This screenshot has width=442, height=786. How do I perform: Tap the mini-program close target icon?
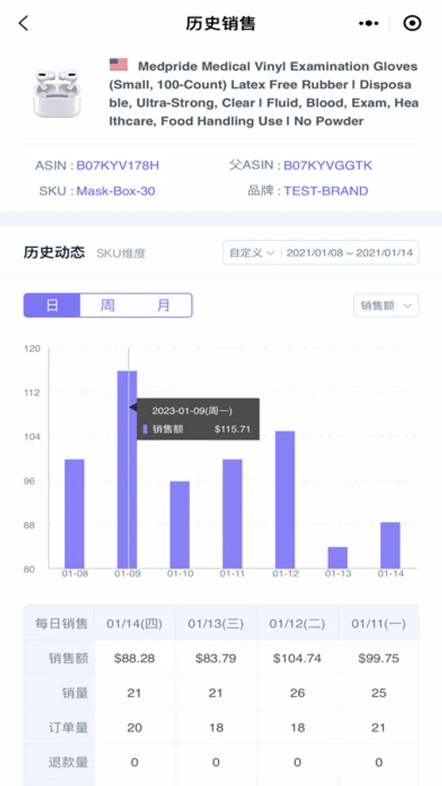412,23
